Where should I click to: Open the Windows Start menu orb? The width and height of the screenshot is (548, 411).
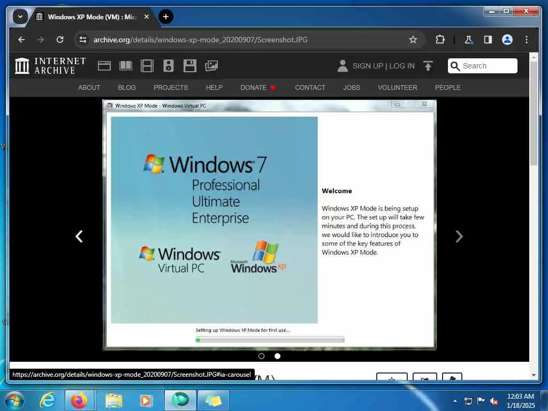tap(14, 400)
